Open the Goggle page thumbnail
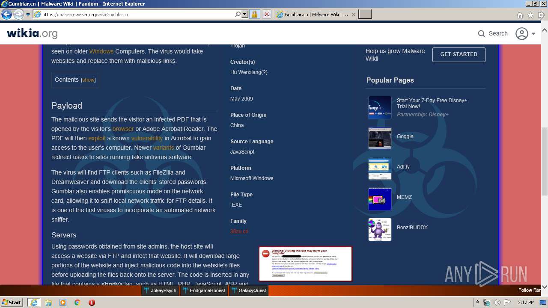Image resolution: width=548 pixels, height=308 pixels. coord(380,138)
